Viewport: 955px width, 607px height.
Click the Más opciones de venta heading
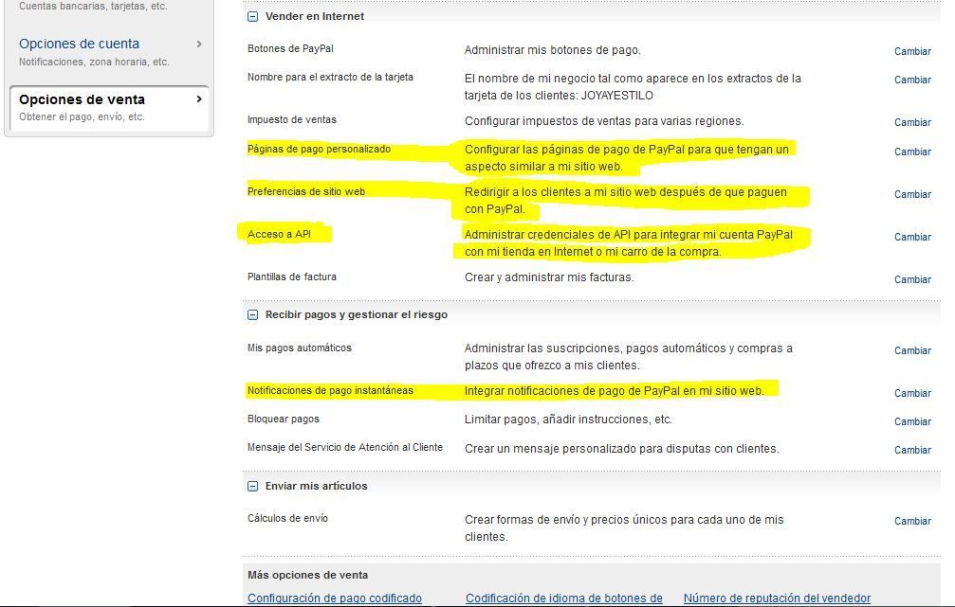coord(307,575)
